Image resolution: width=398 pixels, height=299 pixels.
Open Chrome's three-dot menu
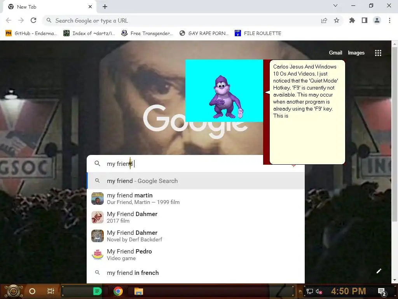click(x=389, y=20)
